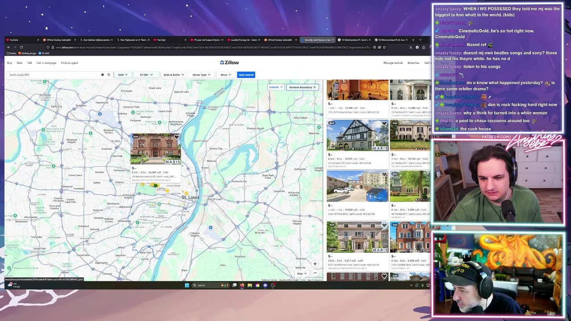
Task: Click Firefox icon in taskbar
Action: [x=242, y=285]
